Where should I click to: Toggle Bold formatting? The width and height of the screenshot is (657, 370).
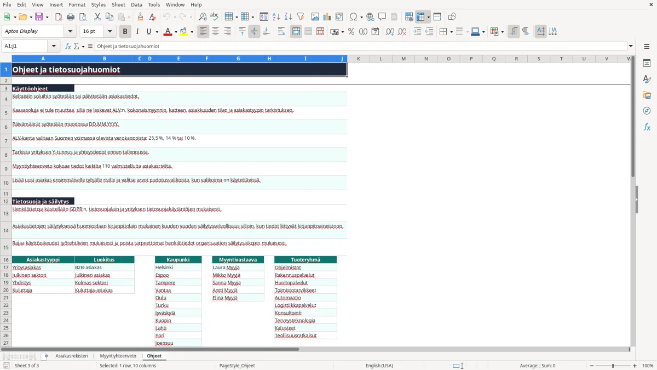coord(125,32)
